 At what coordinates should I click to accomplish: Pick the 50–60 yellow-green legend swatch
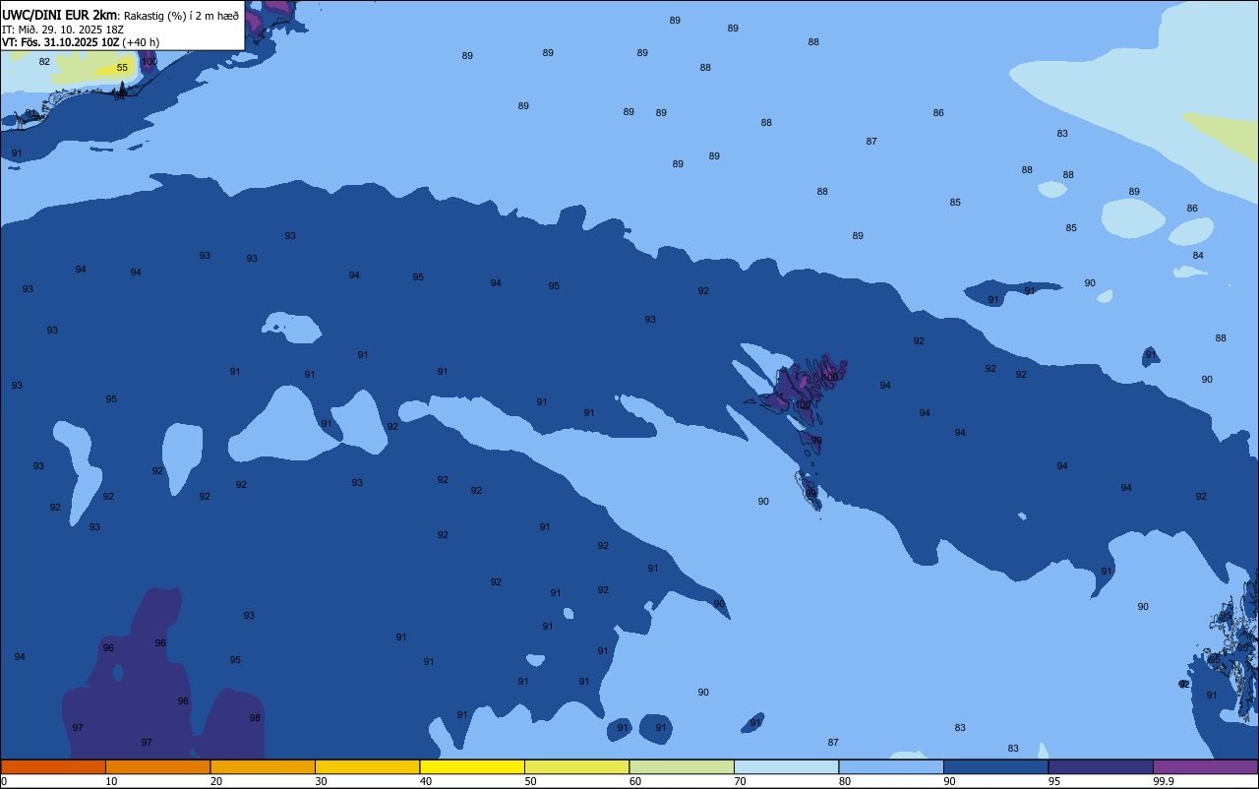point(576,766)
